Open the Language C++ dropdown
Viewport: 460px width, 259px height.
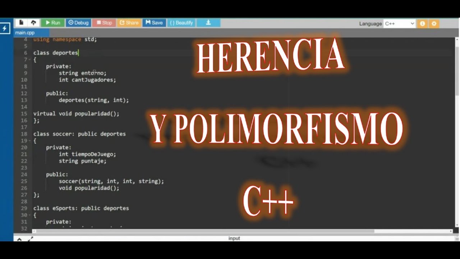399,24
